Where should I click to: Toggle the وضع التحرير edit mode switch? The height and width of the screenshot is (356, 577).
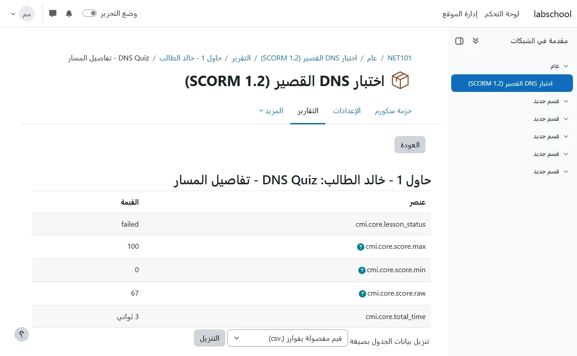click(90, 14)
